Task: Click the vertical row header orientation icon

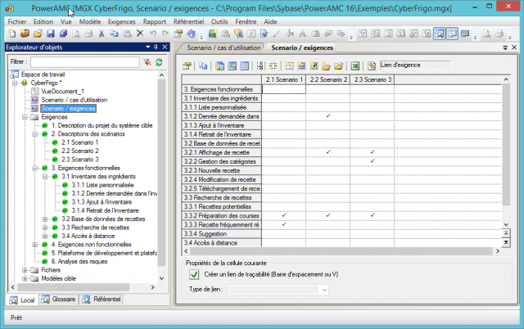Action: coord(260,65)
